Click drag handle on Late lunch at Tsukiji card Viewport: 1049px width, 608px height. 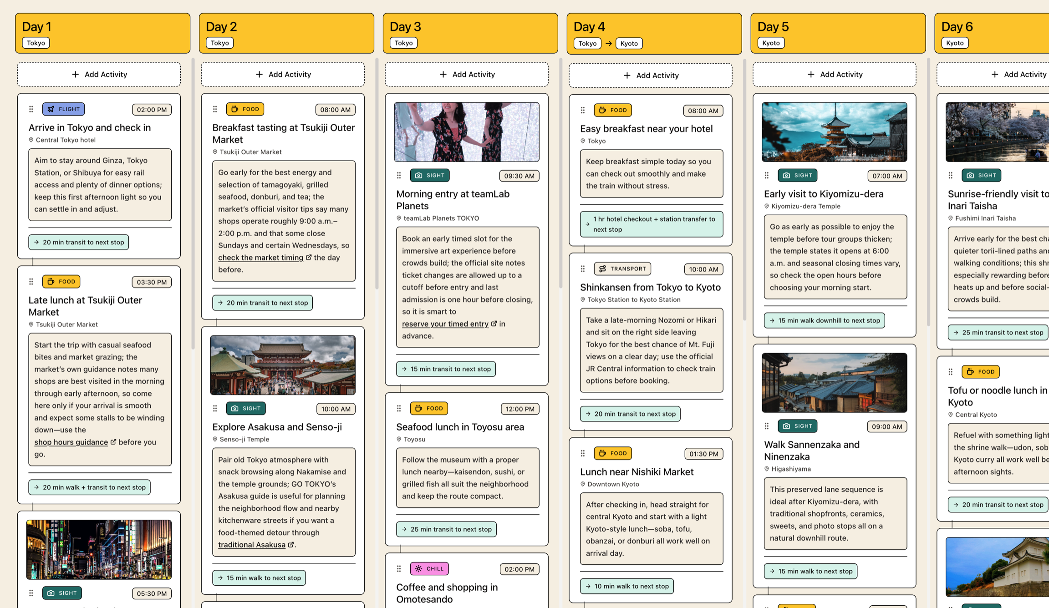pyautogui.click(x=31, y=282)
